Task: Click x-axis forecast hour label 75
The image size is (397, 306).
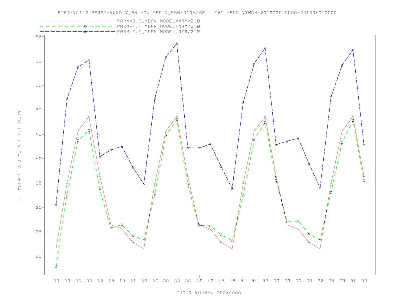Action: click(x=331, y=281)
